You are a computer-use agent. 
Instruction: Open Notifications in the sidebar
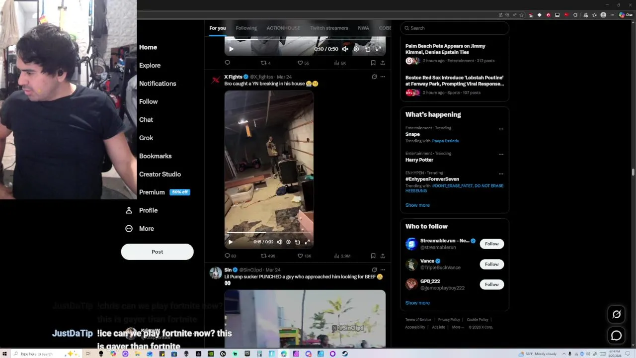coord(158,84)
